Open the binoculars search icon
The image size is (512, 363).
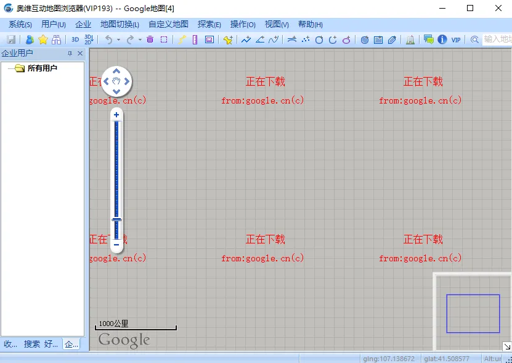click(57, 39)
